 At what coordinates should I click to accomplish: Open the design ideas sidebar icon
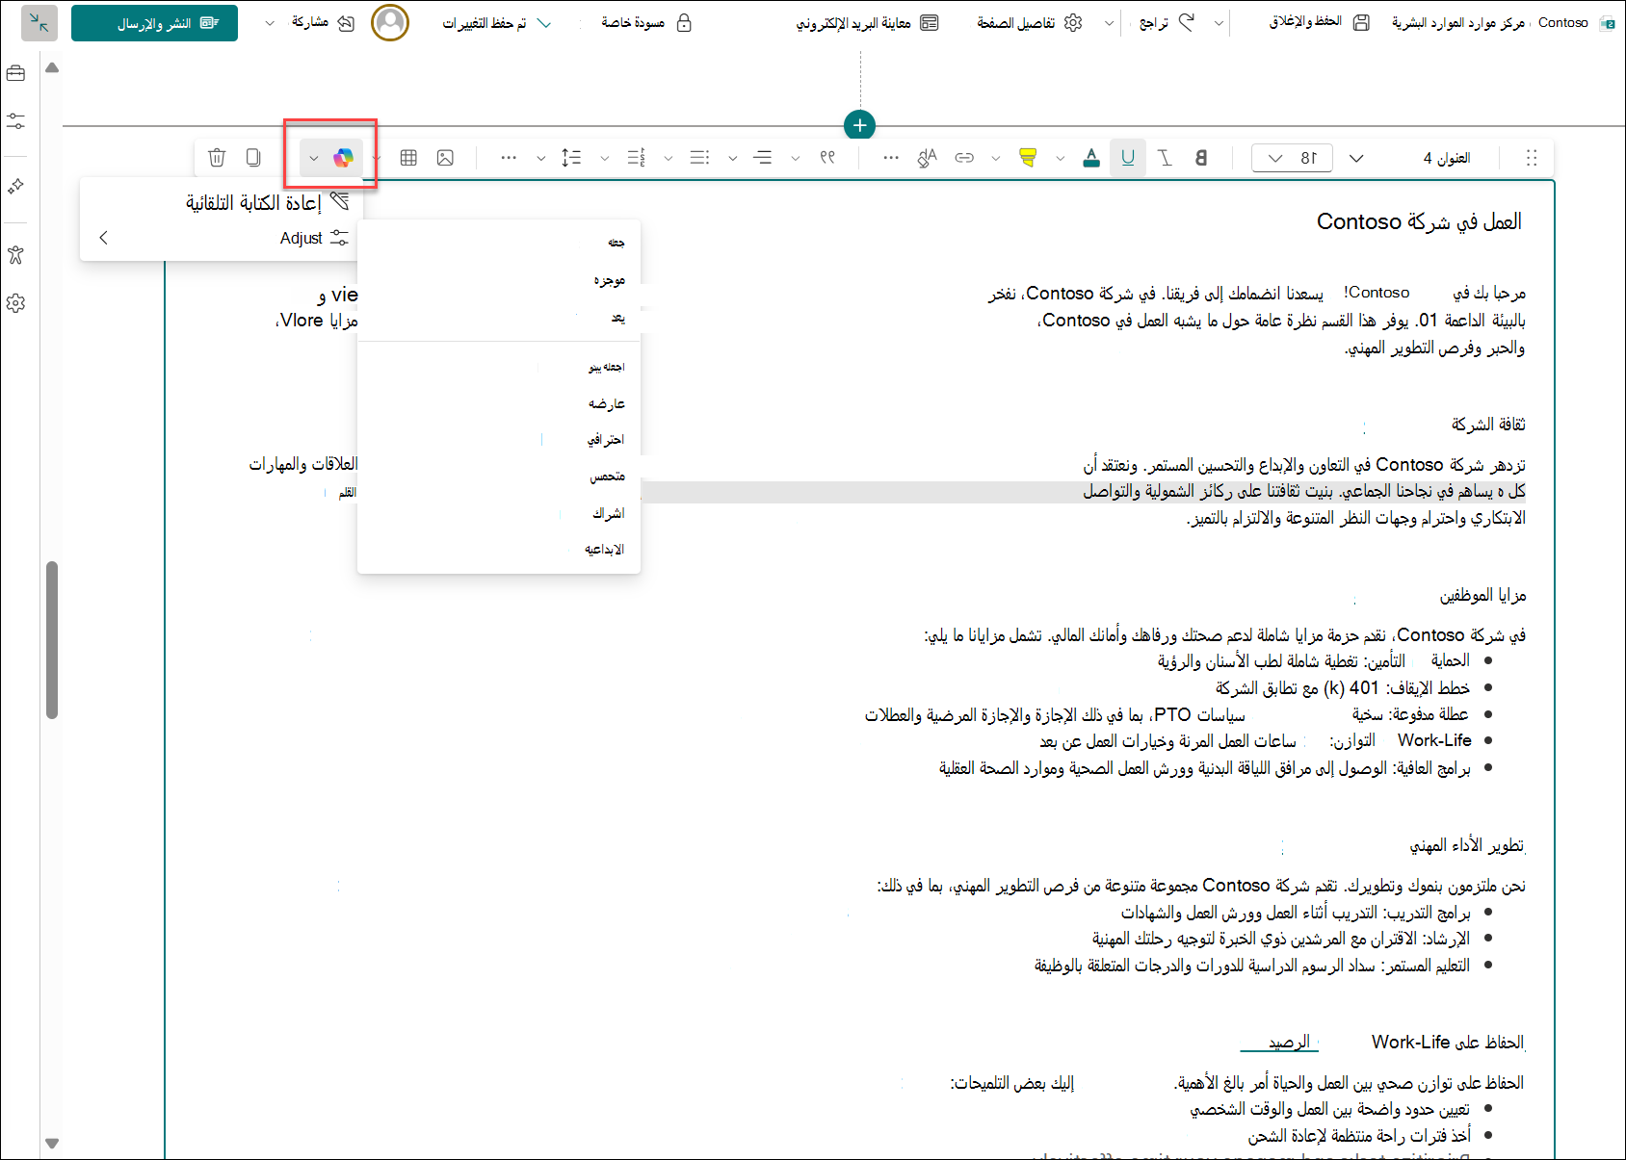click(x=15, y=186)
